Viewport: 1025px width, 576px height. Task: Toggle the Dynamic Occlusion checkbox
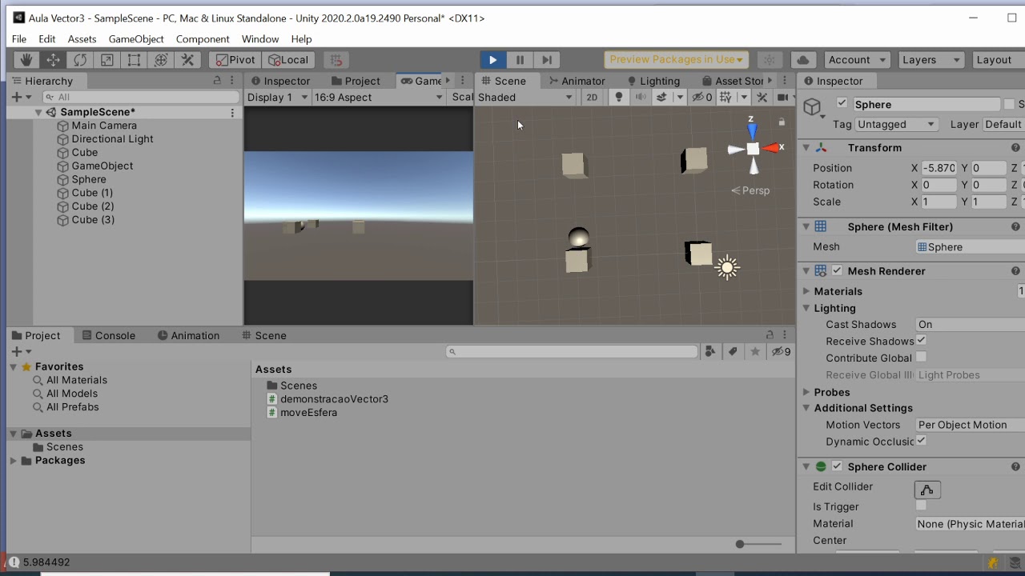click(921, 441)
